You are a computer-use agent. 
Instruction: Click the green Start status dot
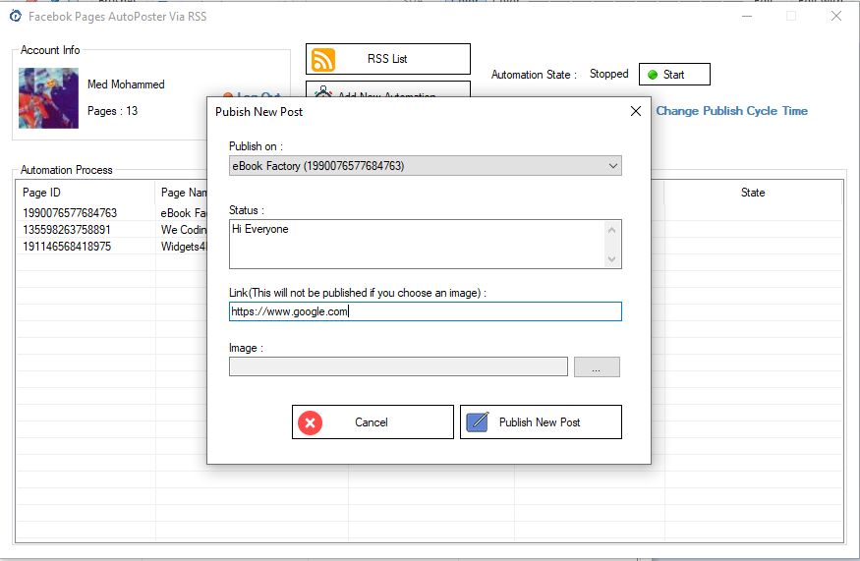click(x=653, y=75)
